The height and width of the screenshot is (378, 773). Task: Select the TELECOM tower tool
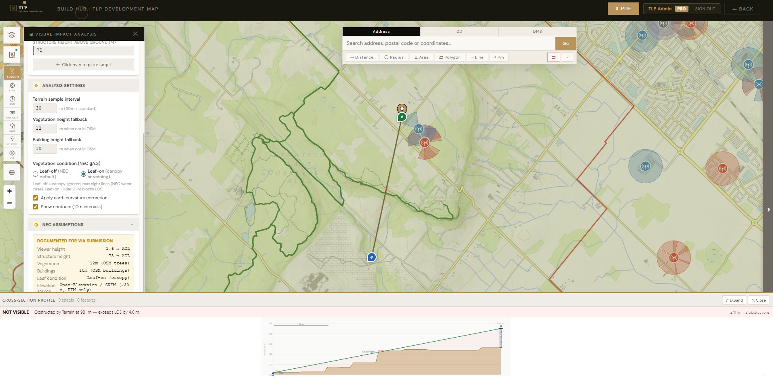pos(12,72)
